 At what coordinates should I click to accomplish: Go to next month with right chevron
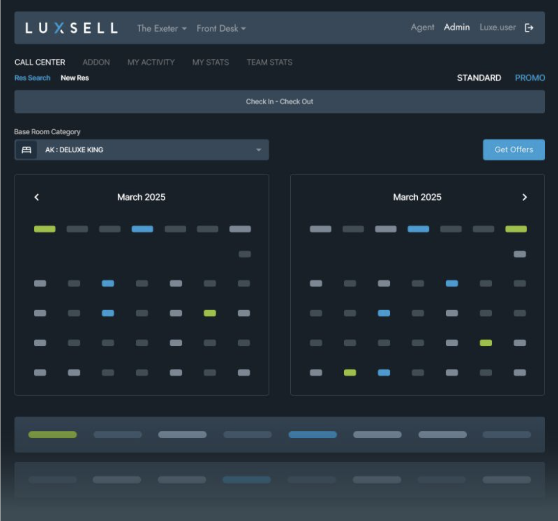(524, 197)
